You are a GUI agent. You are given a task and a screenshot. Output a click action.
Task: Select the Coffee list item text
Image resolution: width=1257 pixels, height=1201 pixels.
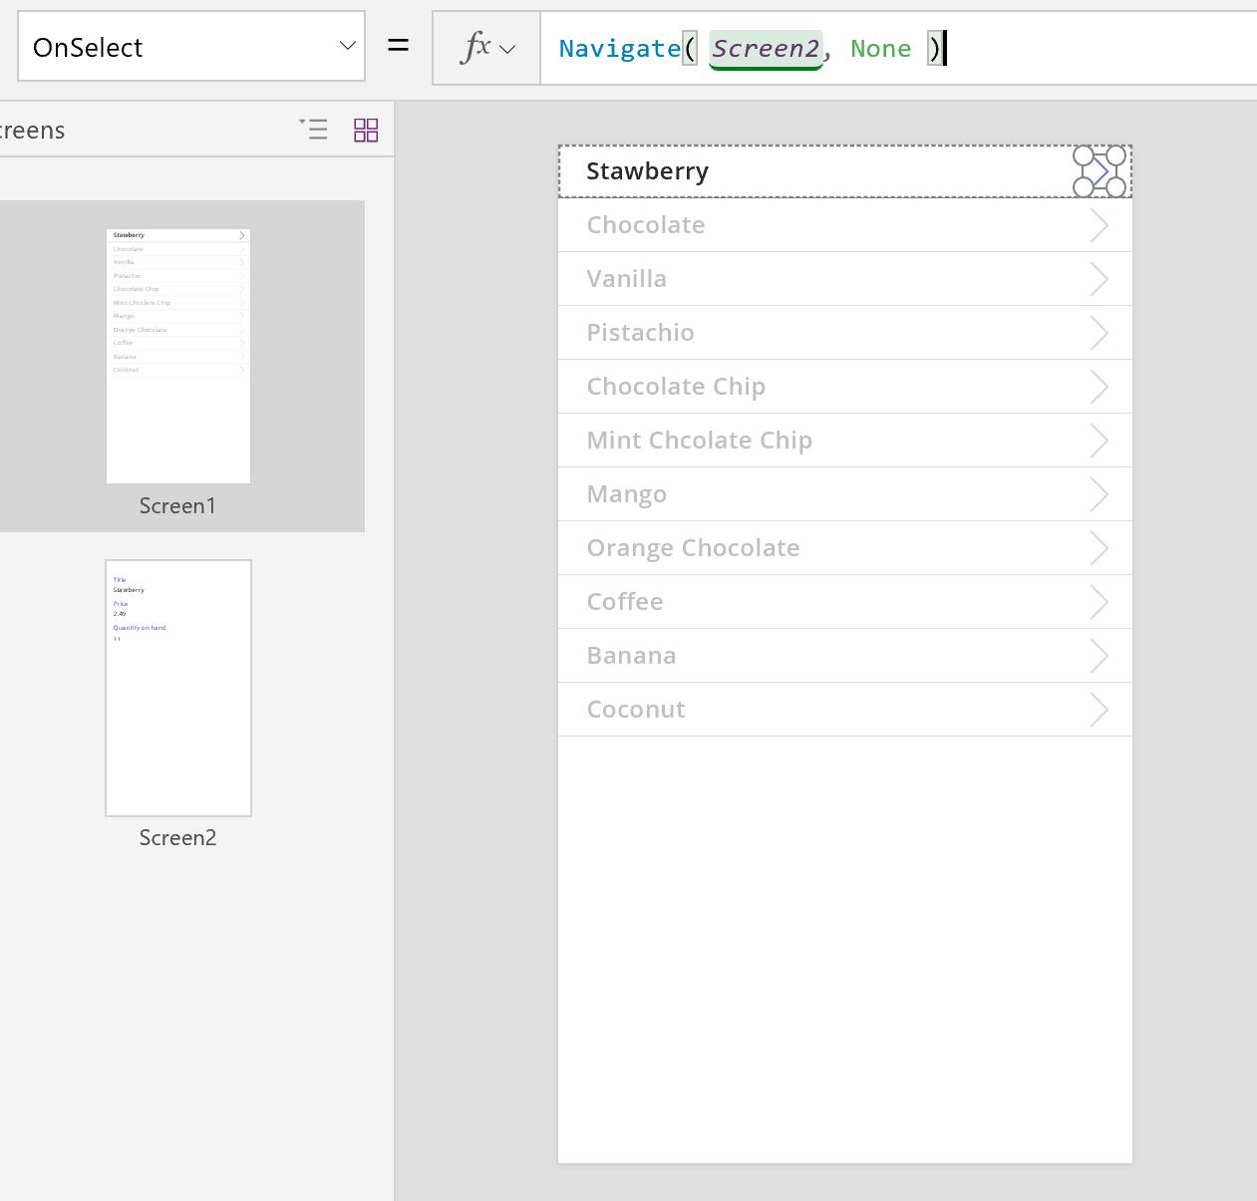(x=625, y=602)
